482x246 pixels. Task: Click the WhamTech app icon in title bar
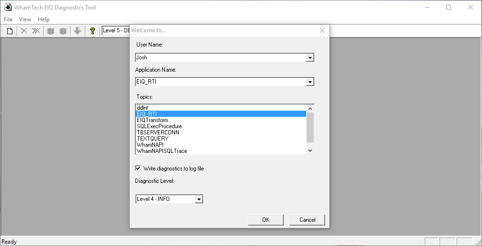[x=8, y=7]
